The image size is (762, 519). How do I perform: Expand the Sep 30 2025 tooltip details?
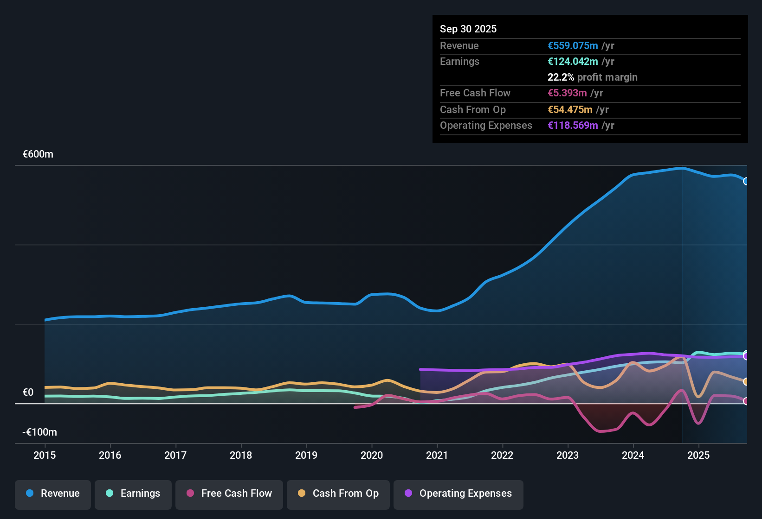click(468, 29)
